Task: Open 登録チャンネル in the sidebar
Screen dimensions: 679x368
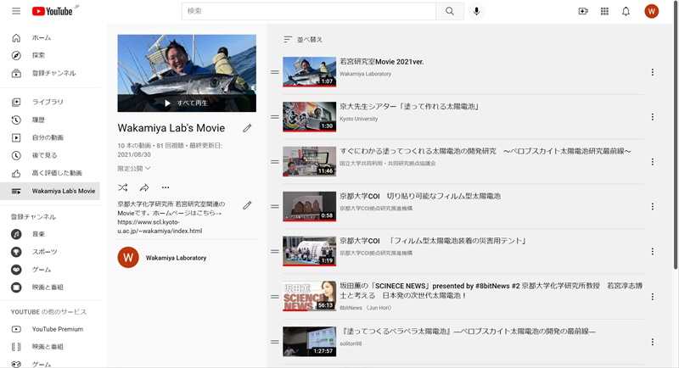Action: pyautogui.click(x=50, y=73)
